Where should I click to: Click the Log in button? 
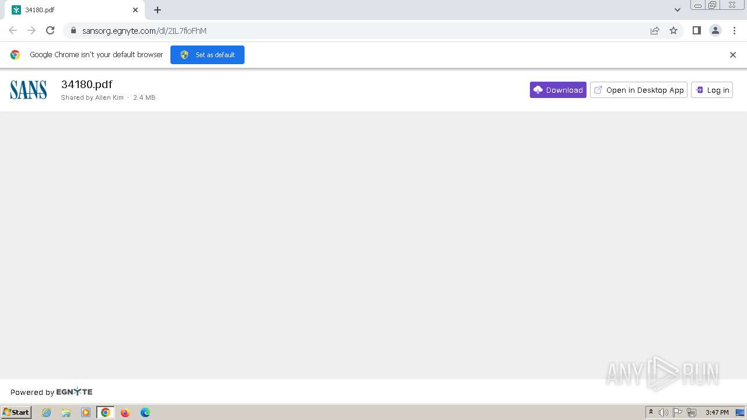click(x=712, y=90)
